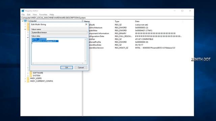
Task: Select the SYSTEM tree label
Action: (36, 76)
